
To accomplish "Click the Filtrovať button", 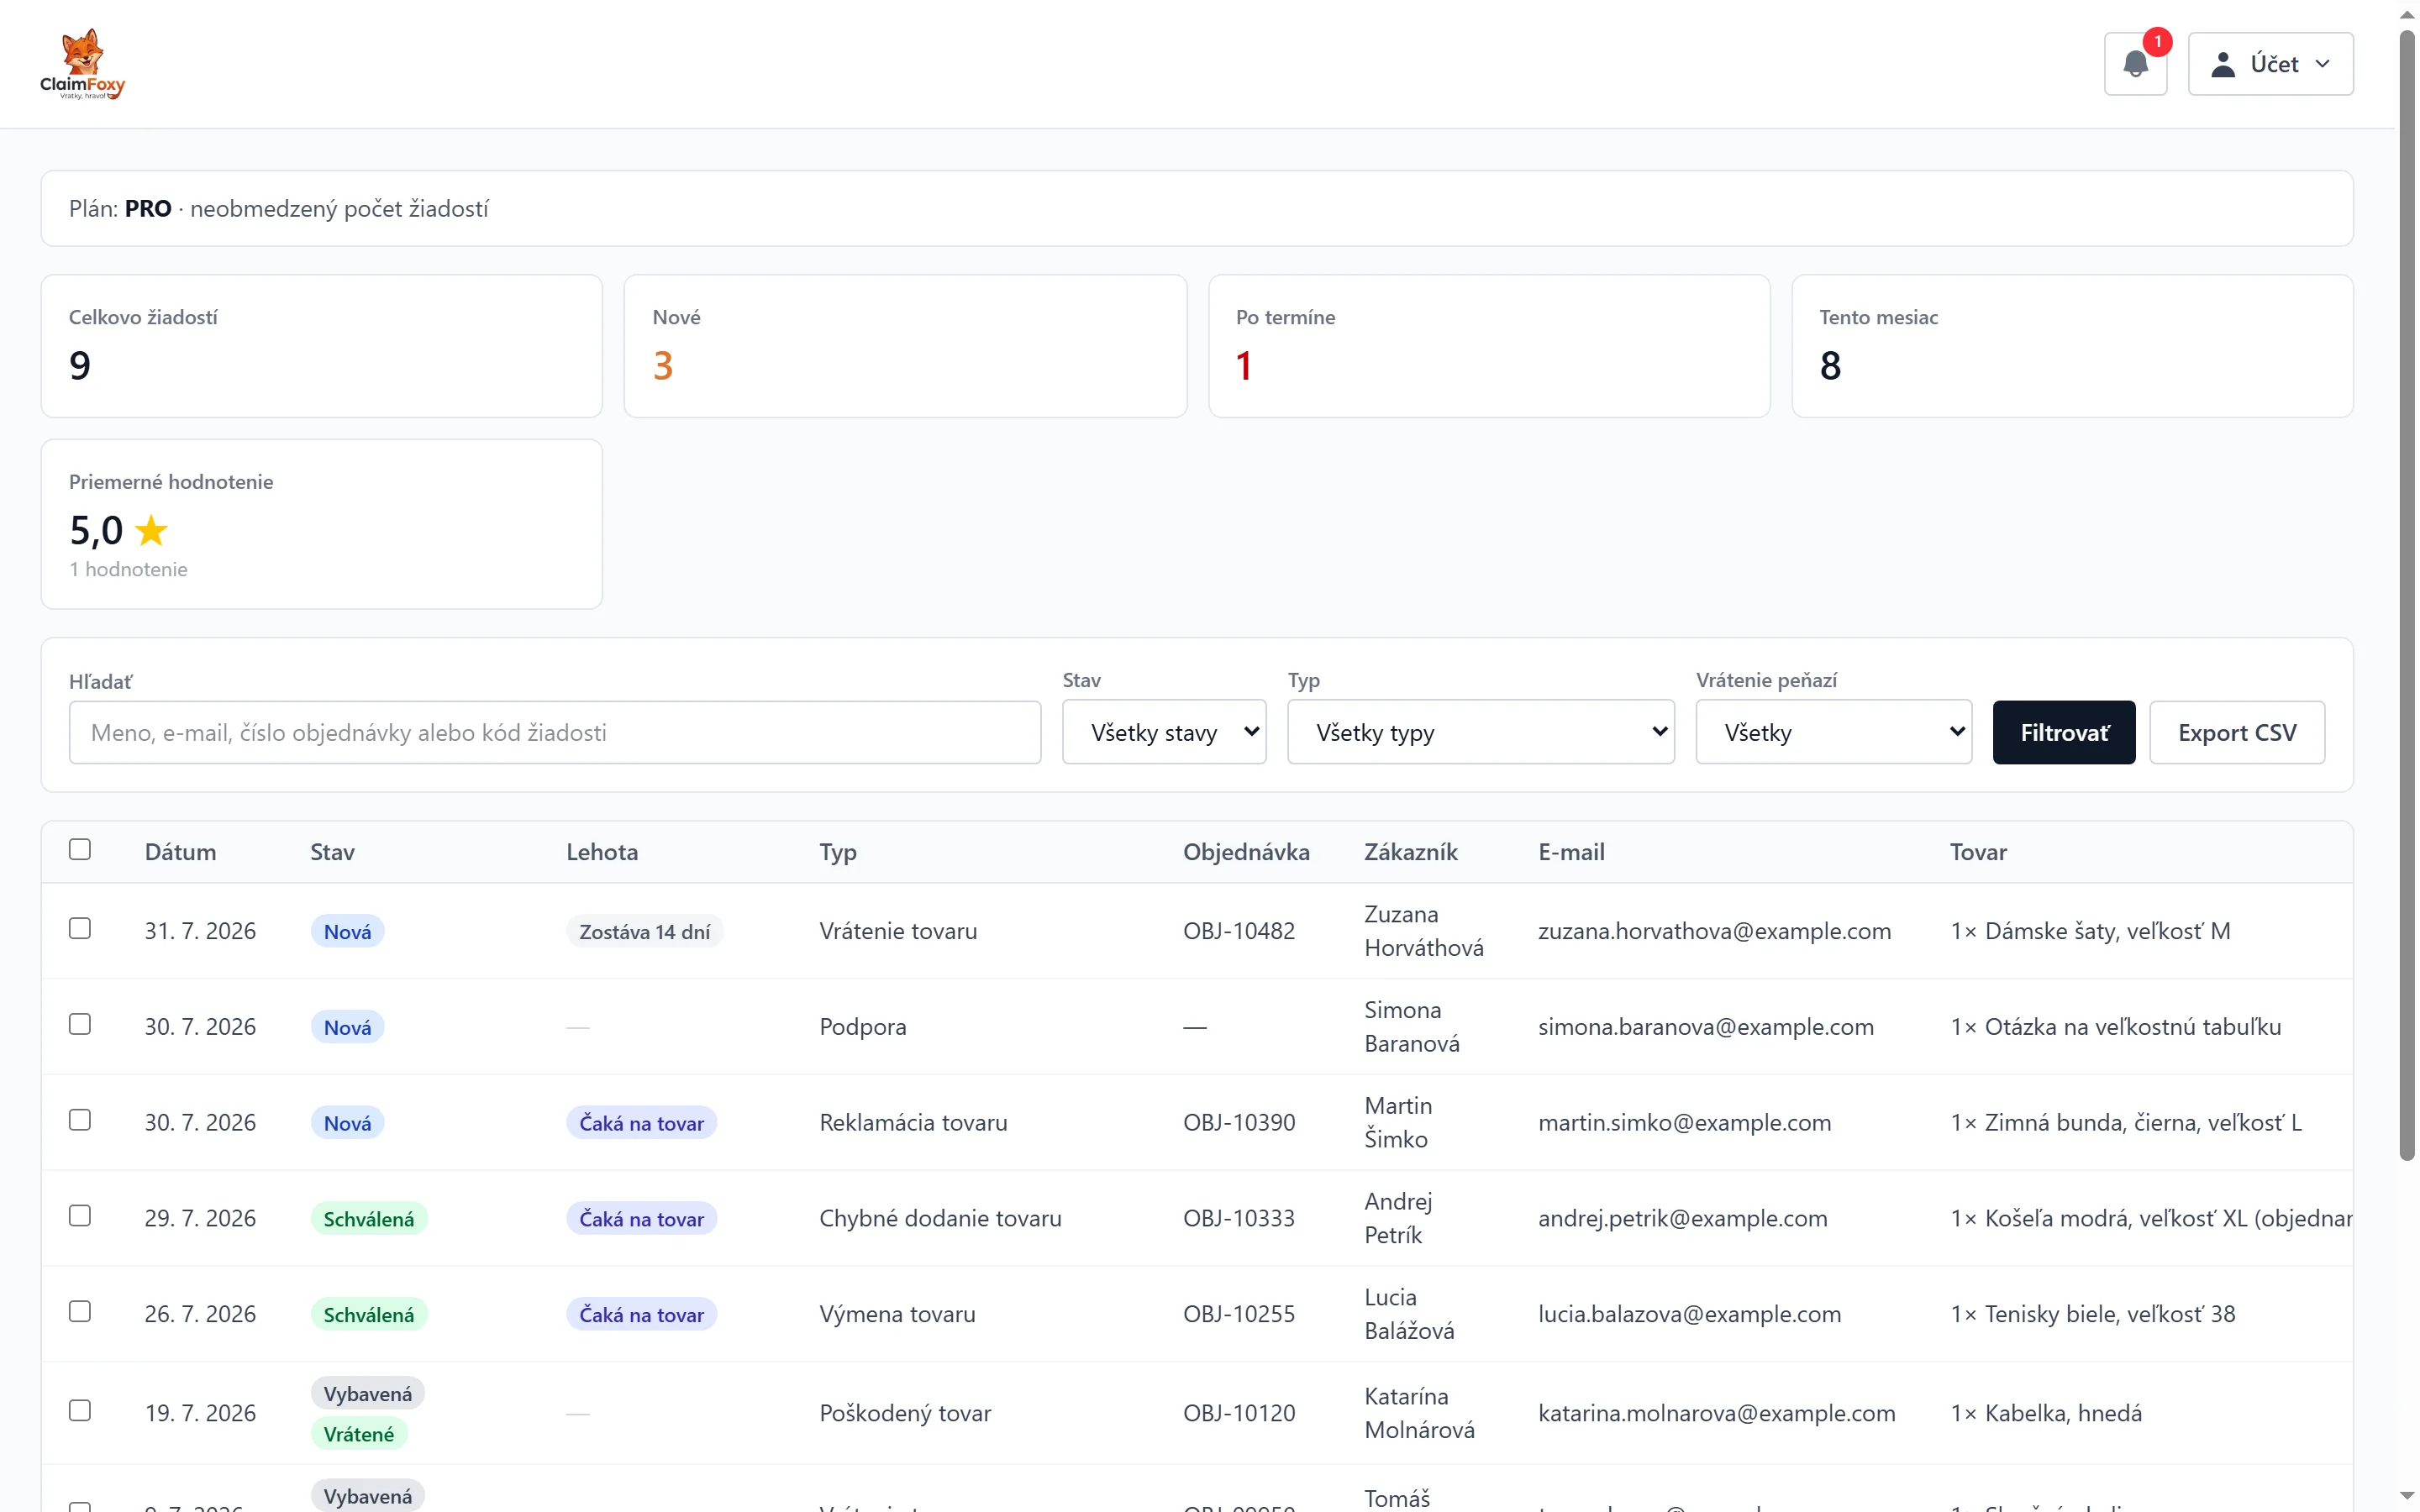I will click(x=2064, y=732).
